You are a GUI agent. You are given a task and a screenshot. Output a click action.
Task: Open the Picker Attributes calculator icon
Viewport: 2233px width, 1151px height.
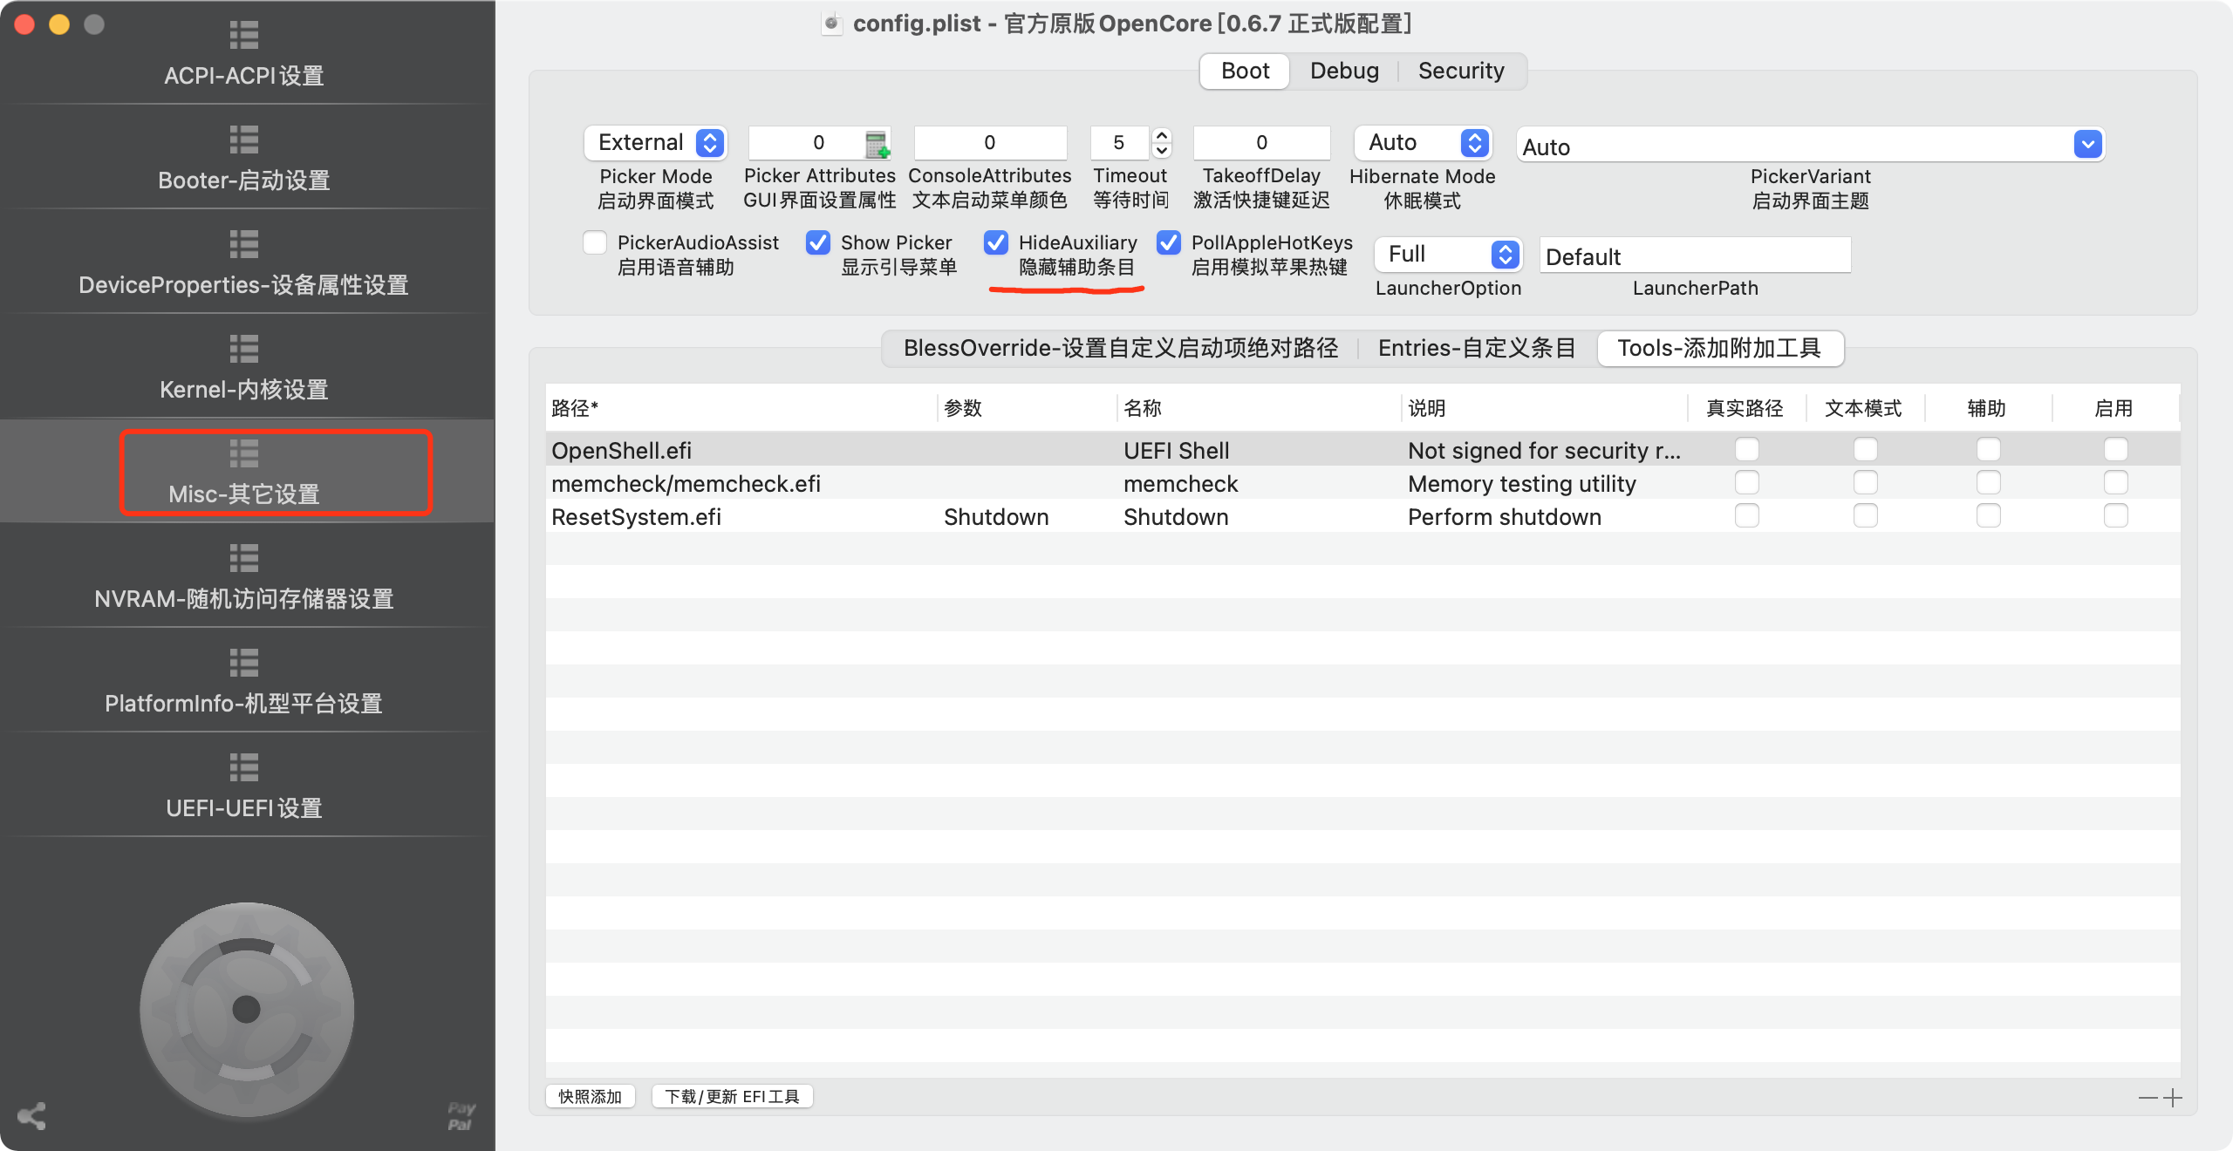coord(877,144)
